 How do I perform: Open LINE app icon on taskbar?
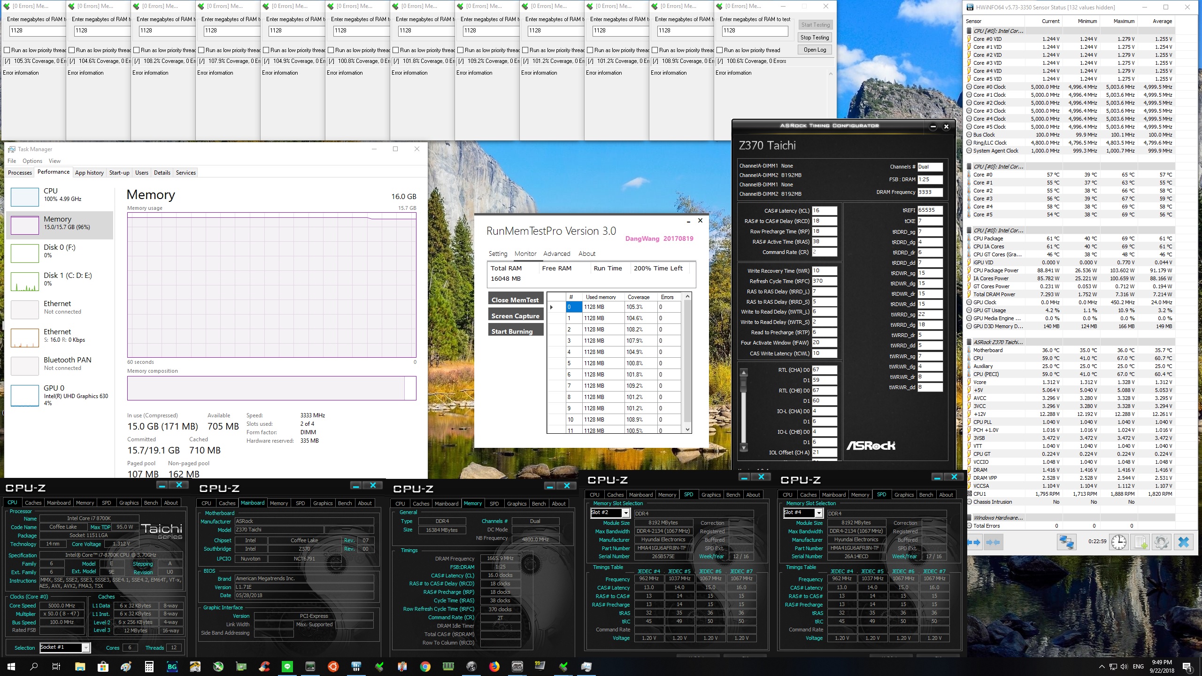(287, 666)
